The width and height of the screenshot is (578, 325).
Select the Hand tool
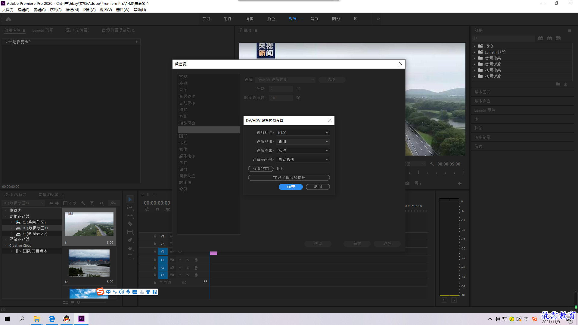(130, 248)
